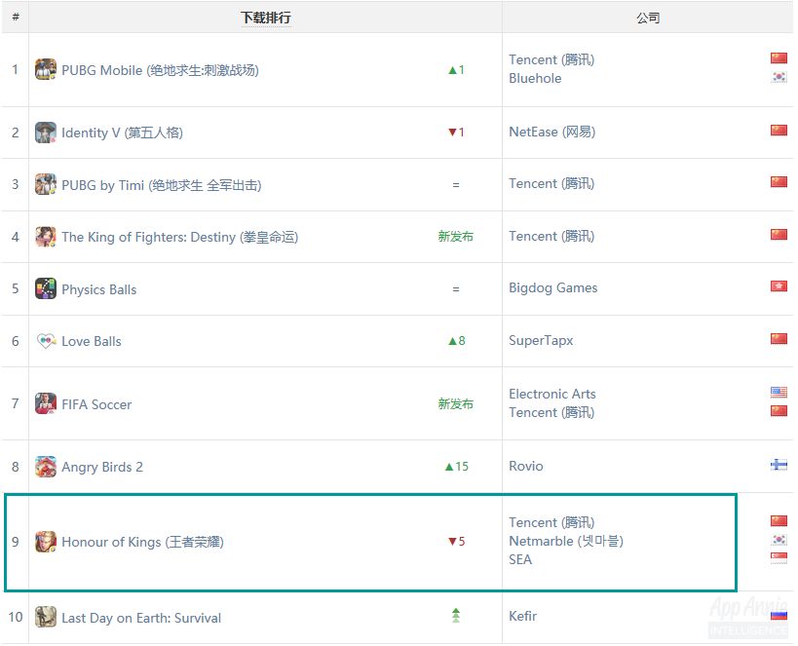Click Bluehole company link
798x646 pixels.
tap(535, 78)
